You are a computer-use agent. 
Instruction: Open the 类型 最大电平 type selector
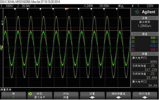40,96
